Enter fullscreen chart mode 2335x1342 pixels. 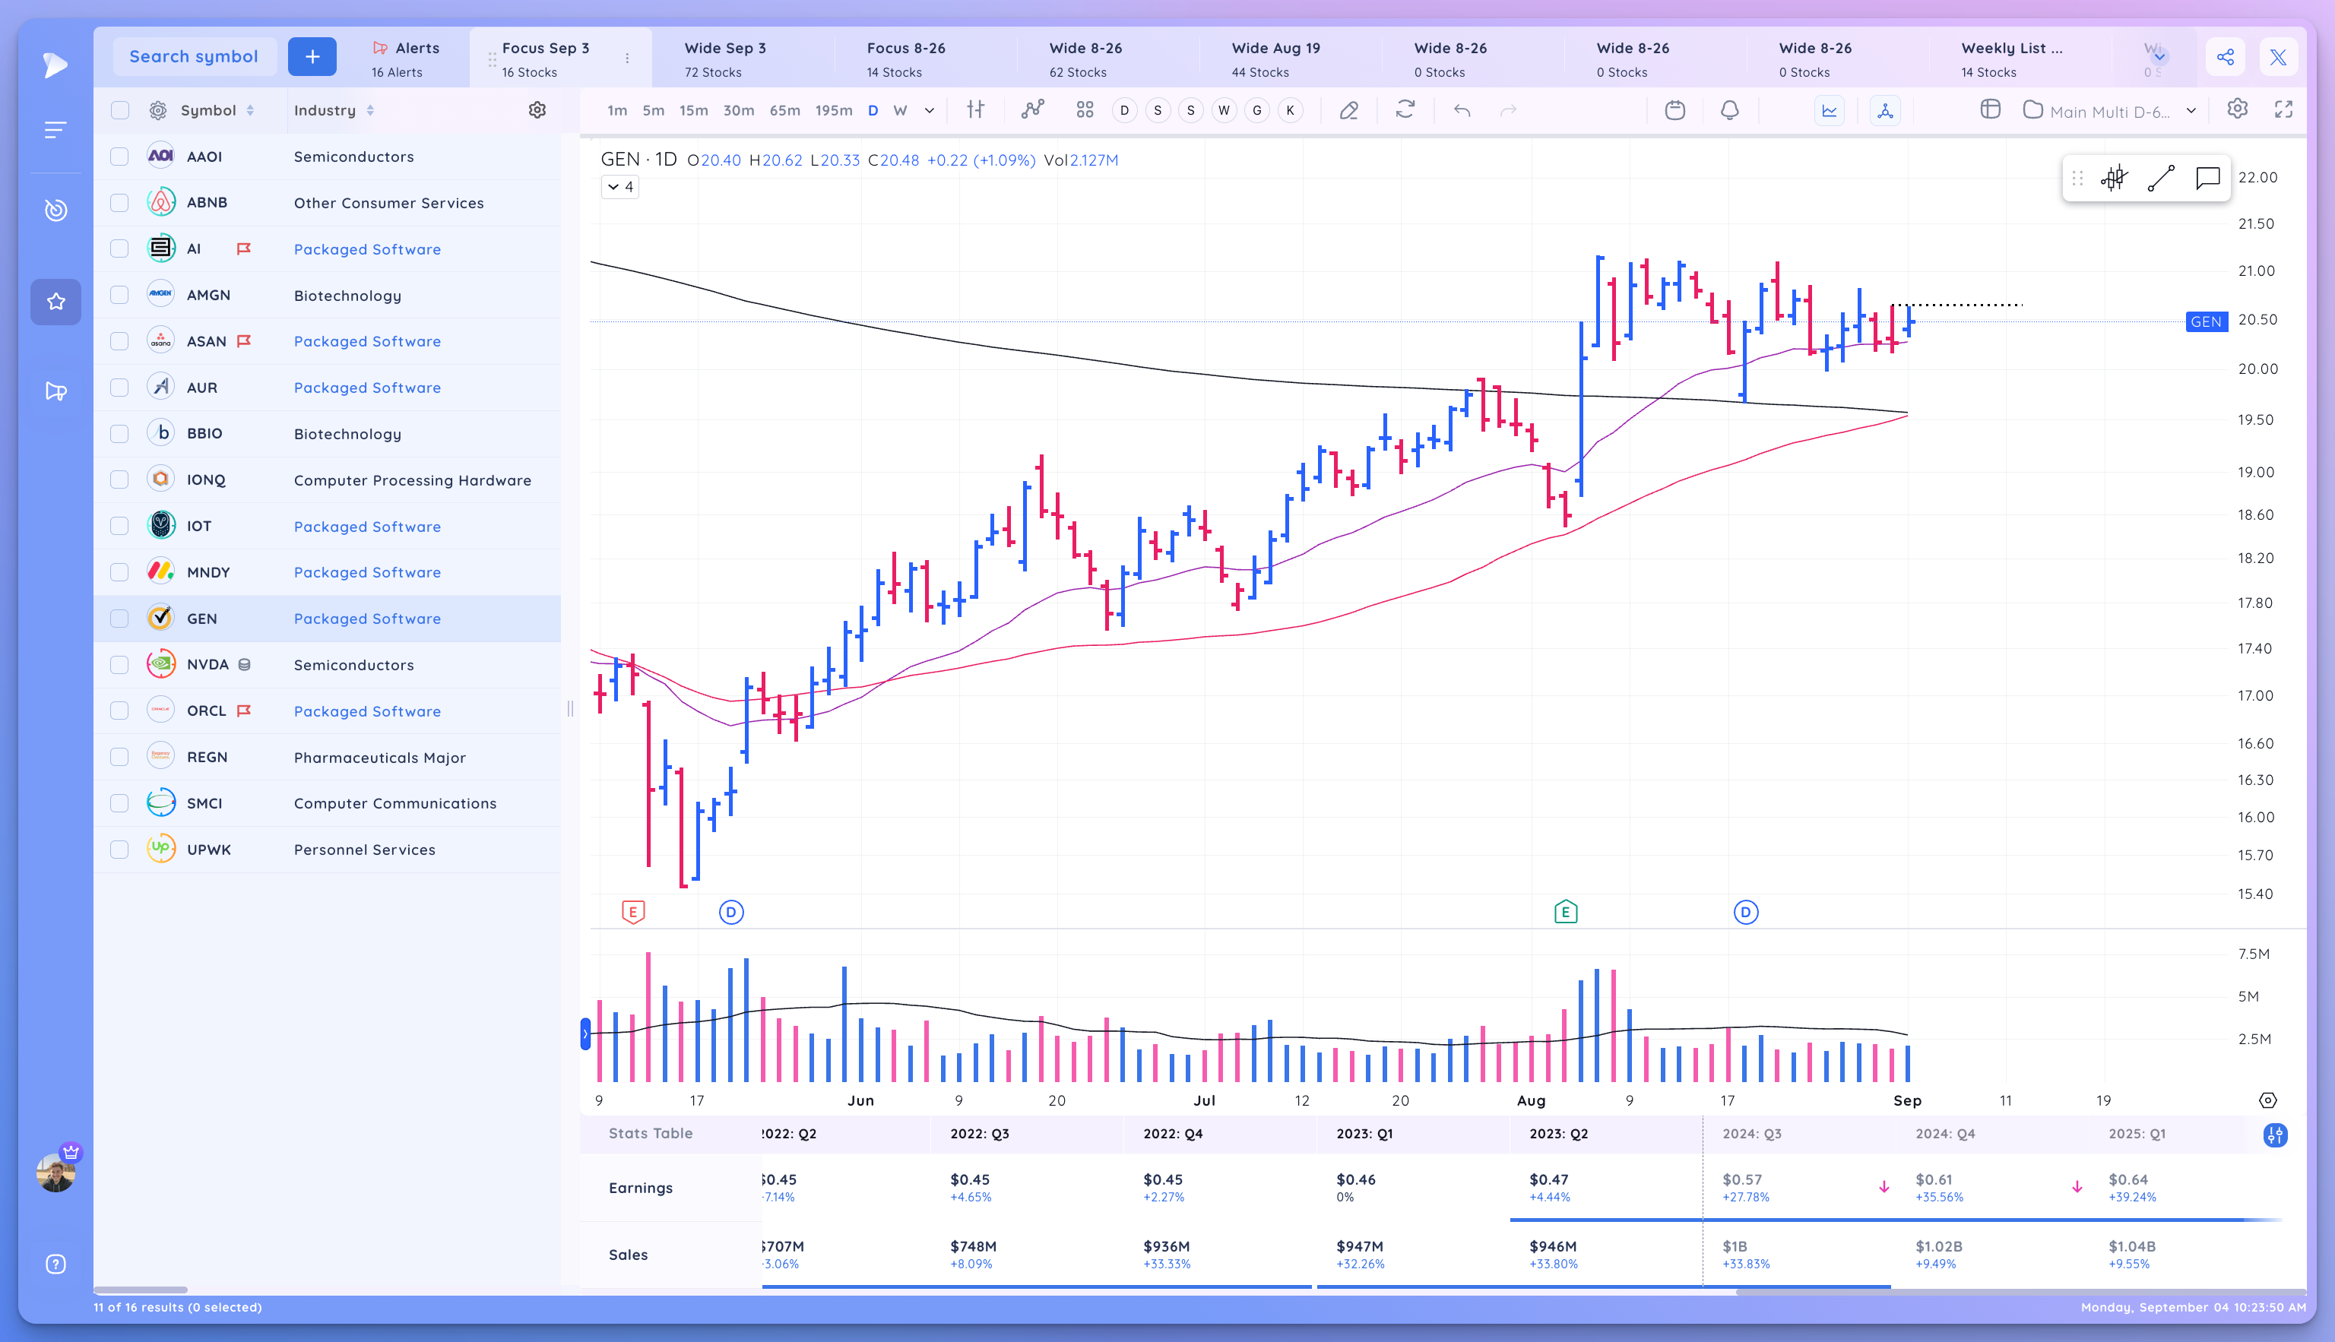coord(2283,109)
